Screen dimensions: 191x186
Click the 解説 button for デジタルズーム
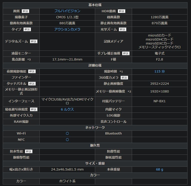[34, 41]
